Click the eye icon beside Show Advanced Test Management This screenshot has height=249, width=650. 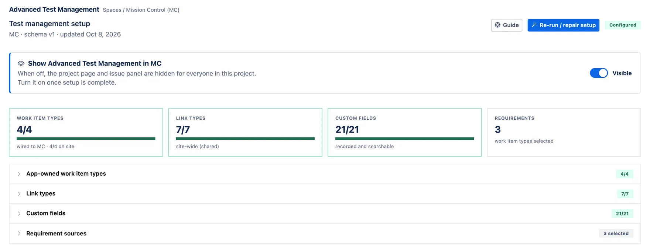point(21,63)
